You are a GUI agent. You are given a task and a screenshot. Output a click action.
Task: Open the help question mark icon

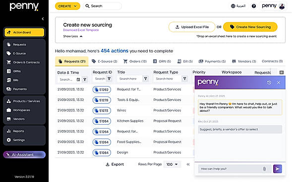pos(254,6)
